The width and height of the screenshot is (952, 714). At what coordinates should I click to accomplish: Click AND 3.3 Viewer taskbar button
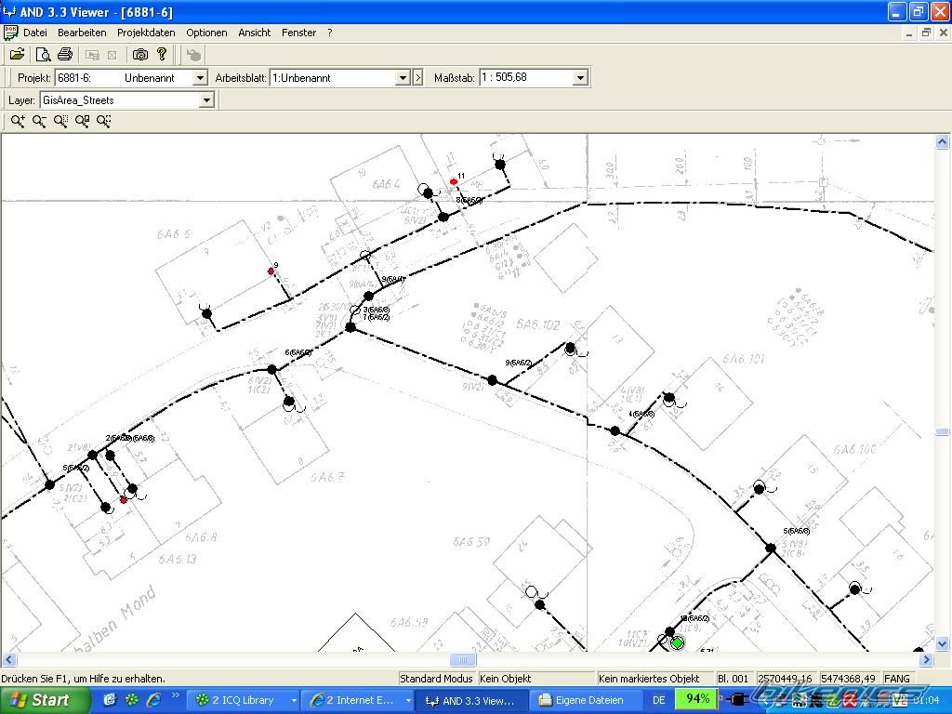click(469, 701)
